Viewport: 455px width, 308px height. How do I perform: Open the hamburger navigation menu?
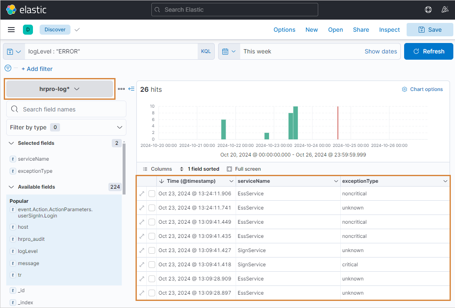[x=11, y=30]
